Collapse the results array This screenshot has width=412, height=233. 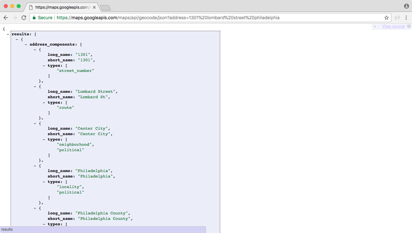8,34
